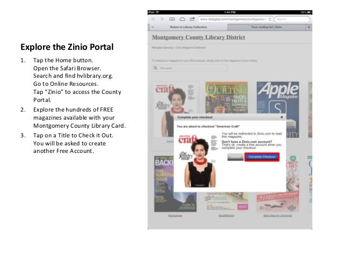The height and width of the screenshot is (257, 343).
Task: Select the Quilting magazine cover thumbnail
Action: coord(226,98)
